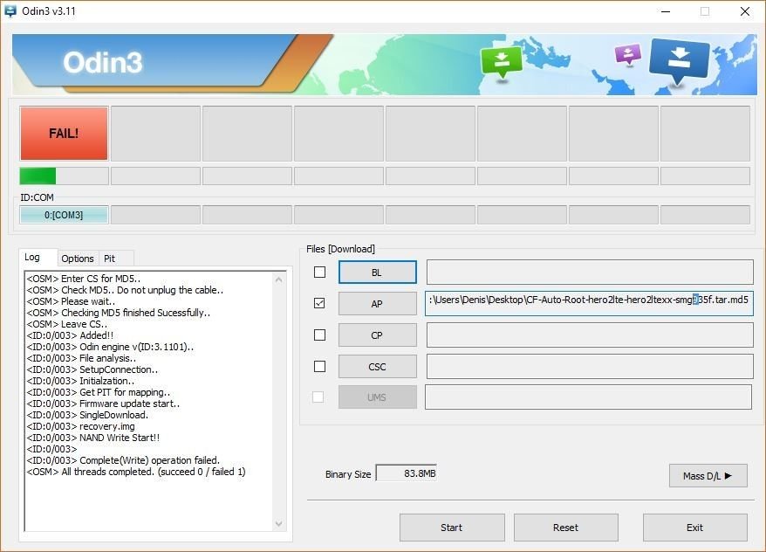Click log line 'Complete(Write) operation failed.'
The image size is (766, 552).
[x=123, y=460]
